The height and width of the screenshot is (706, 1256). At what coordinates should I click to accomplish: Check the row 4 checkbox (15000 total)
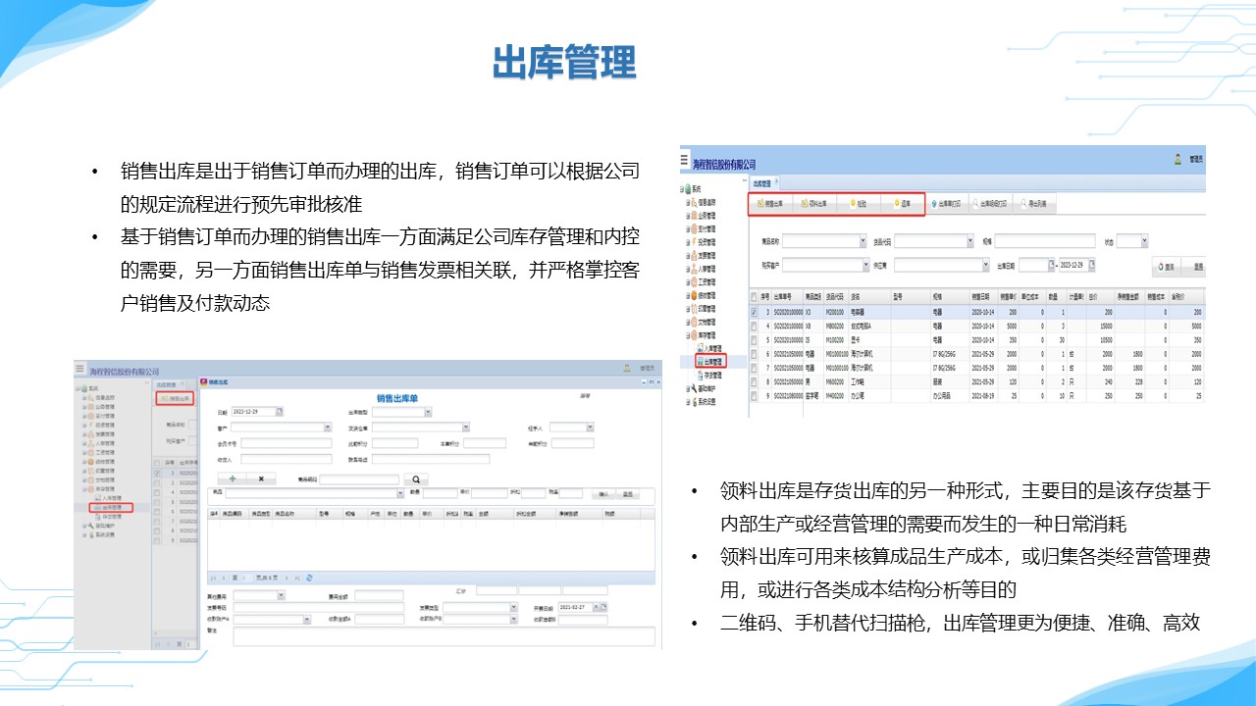pyautogui.click(x=754, y=327)
